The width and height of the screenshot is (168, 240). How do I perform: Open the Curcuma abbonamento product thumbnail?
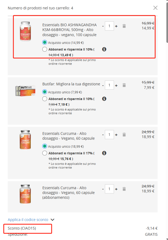25,194
